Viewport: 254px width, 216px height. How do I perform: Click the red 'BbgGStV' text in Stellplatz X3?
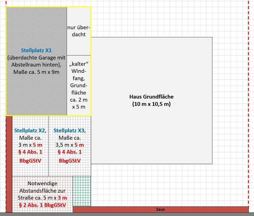70,161
